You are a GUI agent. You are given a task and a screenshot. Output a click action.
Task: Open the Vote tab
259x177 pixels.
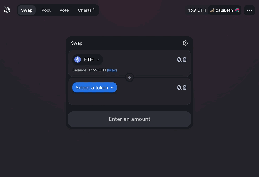[64, 10]
